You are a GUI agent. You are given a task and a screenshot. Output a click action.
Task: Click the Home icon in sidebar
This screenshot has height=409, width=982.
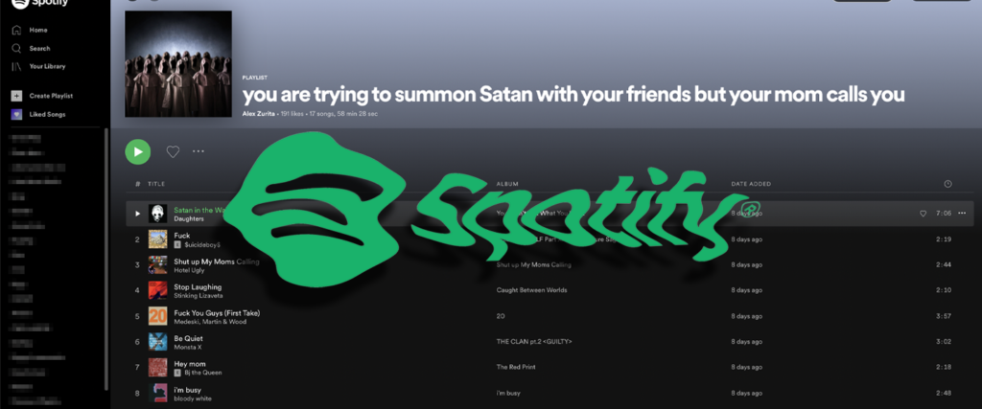[17, 30]
